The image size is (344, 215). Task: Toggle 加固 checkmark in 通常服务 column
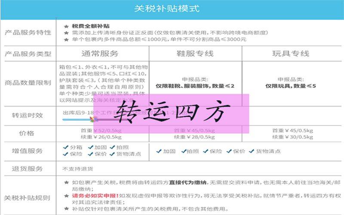[90, 147]
